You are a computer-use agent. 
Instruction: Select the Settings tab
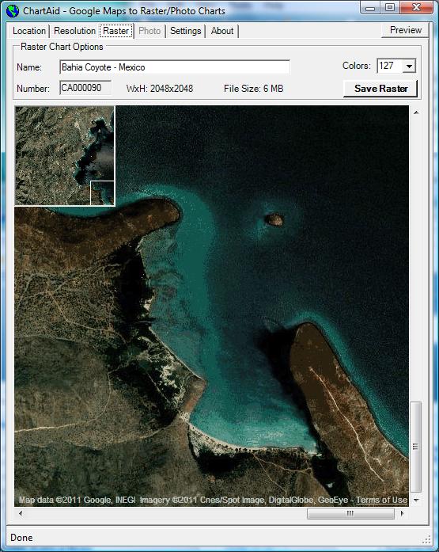(x=186, y=31)
